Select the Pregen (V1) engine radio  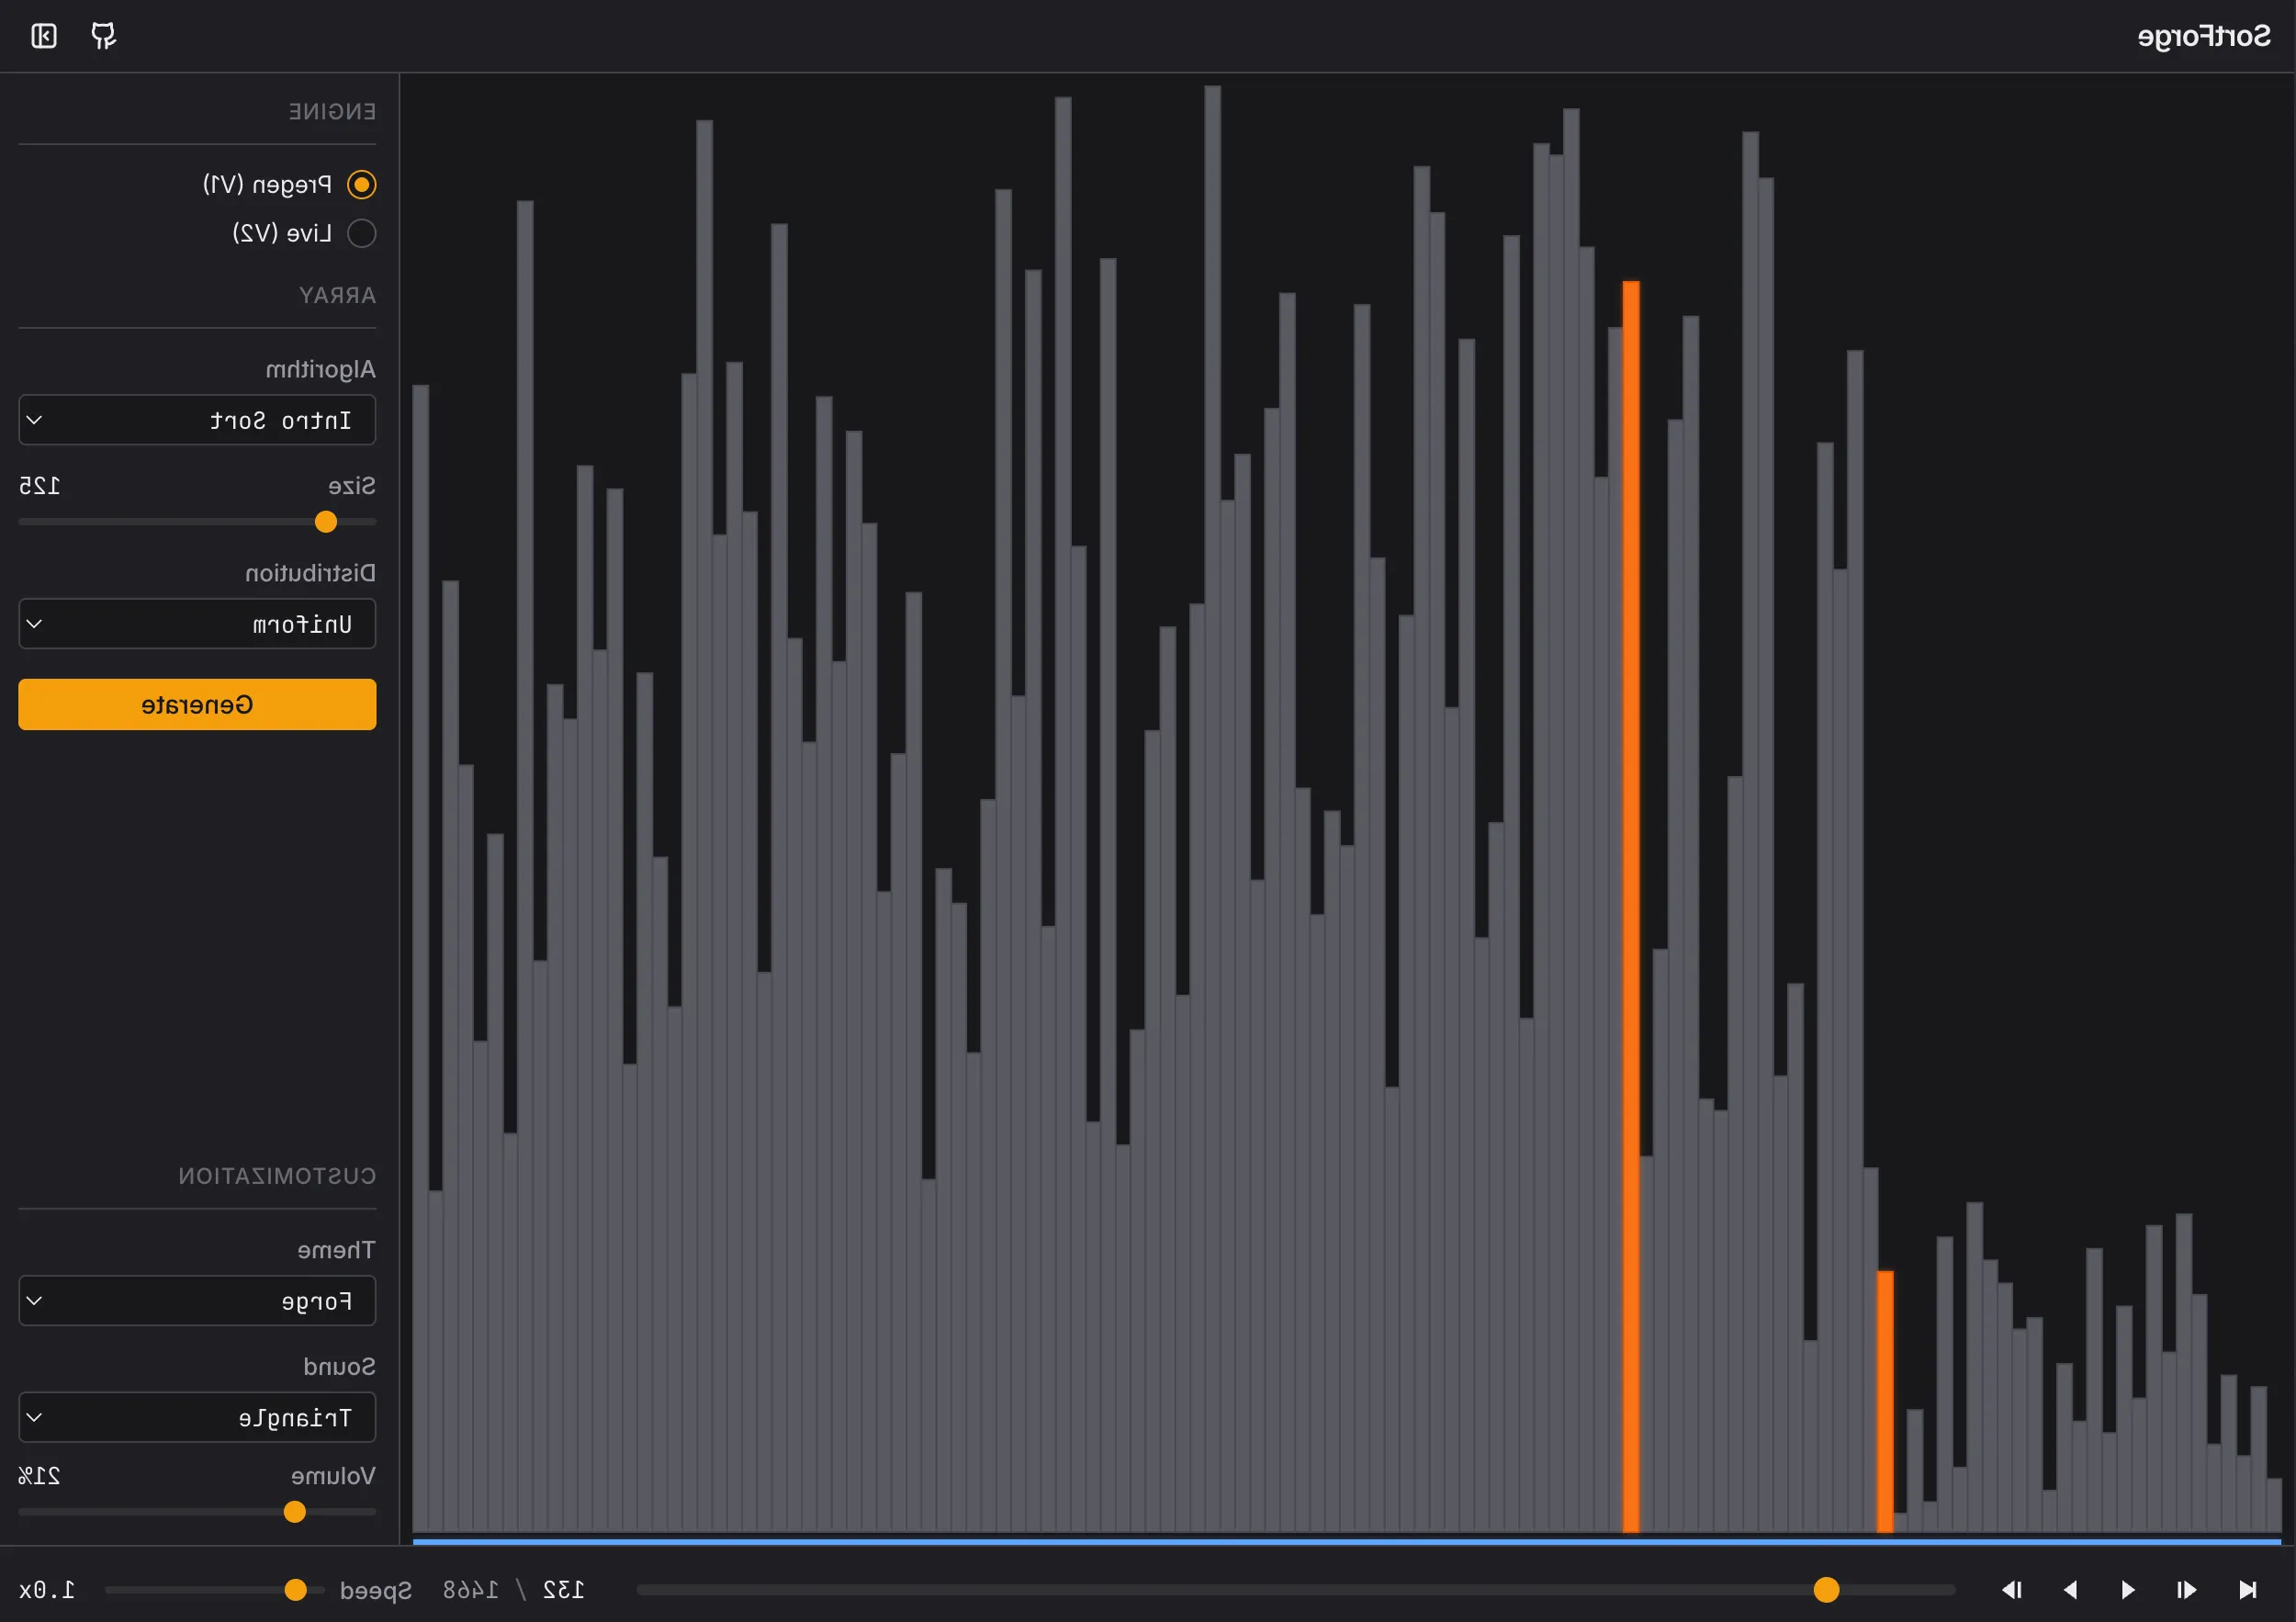coord(361,184)
